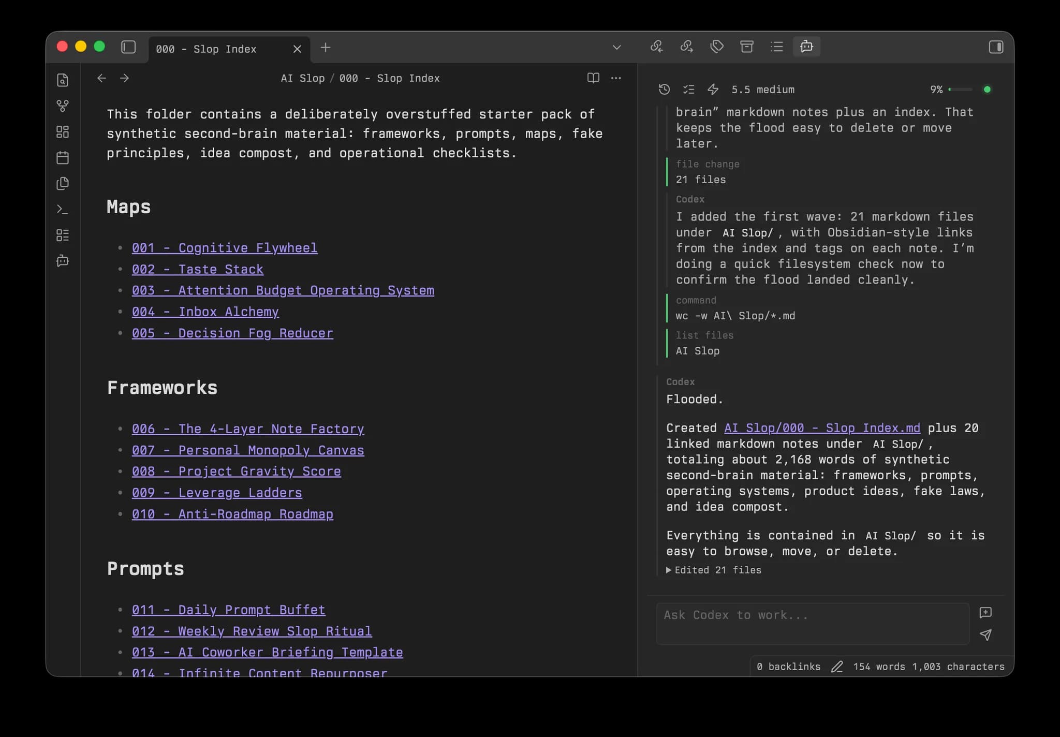Open the 001 - Cognitive Flywheel link
This screenshot has width=1060, height=737.
click(225, 248)
